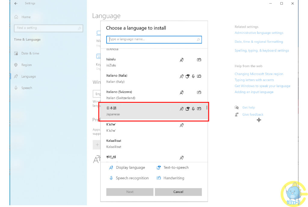Click the magnifier in language name search
308x207 pixels.
click(199, 39)
